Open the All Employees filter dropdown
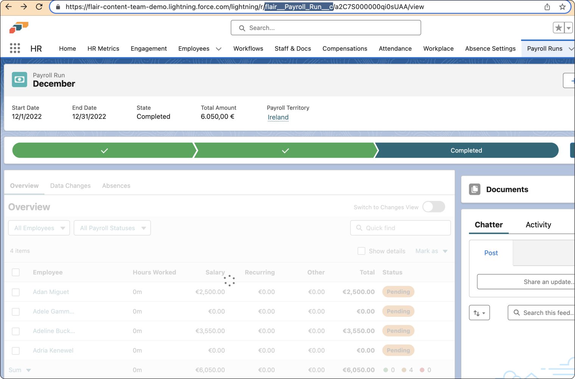Screen dimensions: 575x379 click(39, 228)
